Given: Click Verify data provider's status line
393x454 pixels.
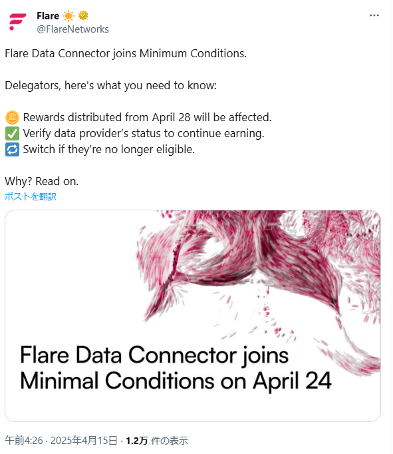Looking at the screenshot, I should pos(144,134).
